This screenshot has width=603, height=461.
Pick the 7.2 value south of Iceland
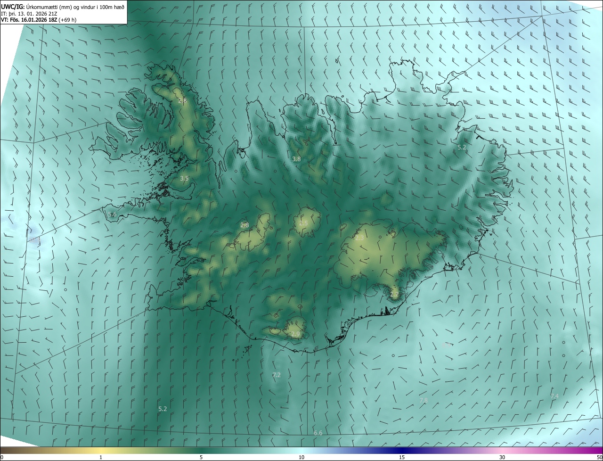point(277,375)
